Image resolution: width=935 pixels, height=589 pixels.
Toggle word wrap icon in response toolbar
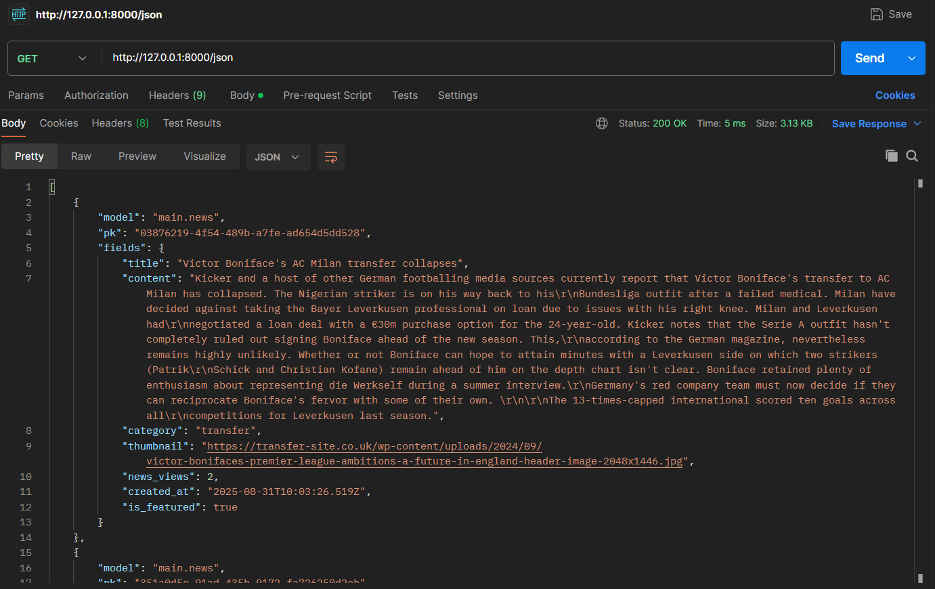point(331,157)
